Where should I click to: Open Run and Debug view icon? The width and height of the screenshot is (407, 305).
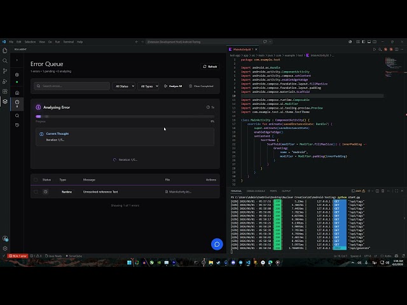pos(5,81)
